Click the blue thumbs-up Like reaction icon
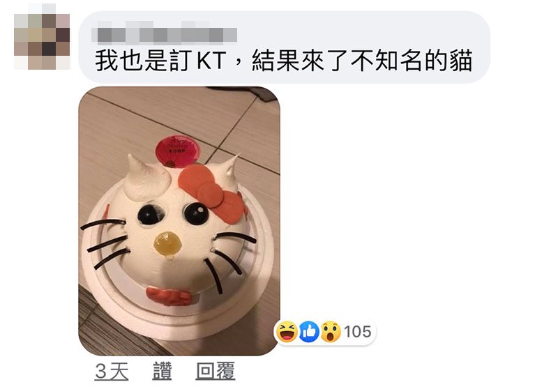Image resolution: width=558 pixels, height=389 pixels. point(309,332)
